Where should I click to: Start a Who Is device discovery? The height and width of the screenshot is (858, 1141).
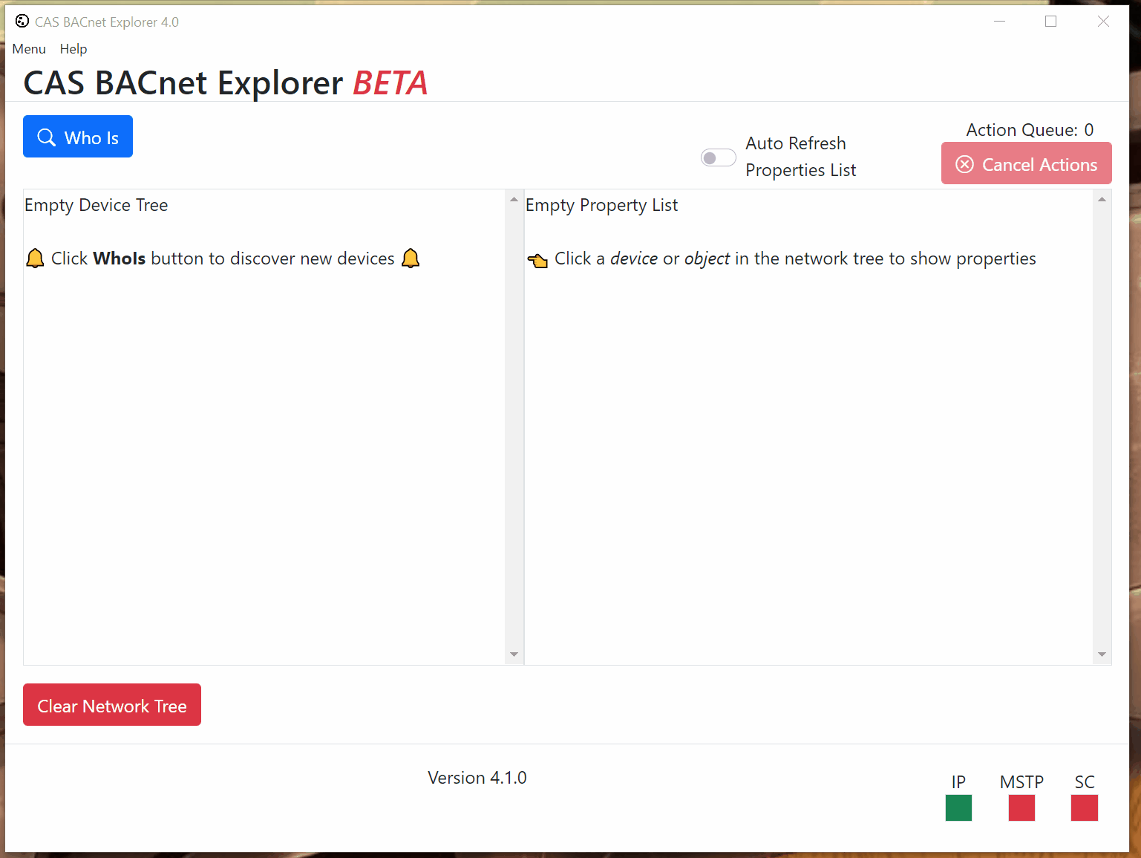click(78, 137)
